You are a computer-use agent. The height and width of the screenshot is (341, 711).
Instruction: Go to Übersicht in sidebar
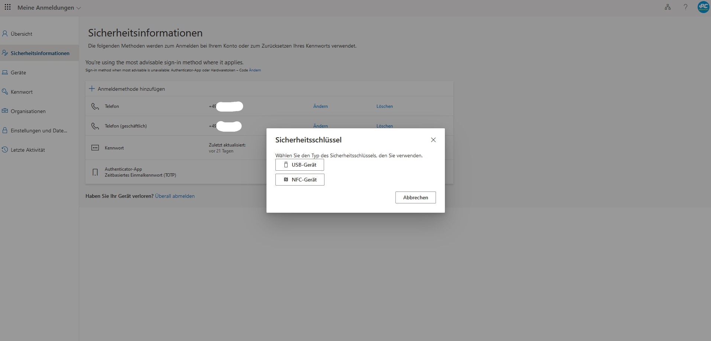point(21,34)
